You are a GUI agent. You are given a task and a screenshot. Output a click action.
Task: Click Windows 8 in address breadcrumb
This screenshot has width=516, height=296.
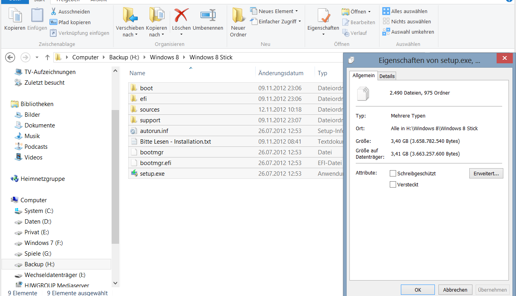coord(164,57)
